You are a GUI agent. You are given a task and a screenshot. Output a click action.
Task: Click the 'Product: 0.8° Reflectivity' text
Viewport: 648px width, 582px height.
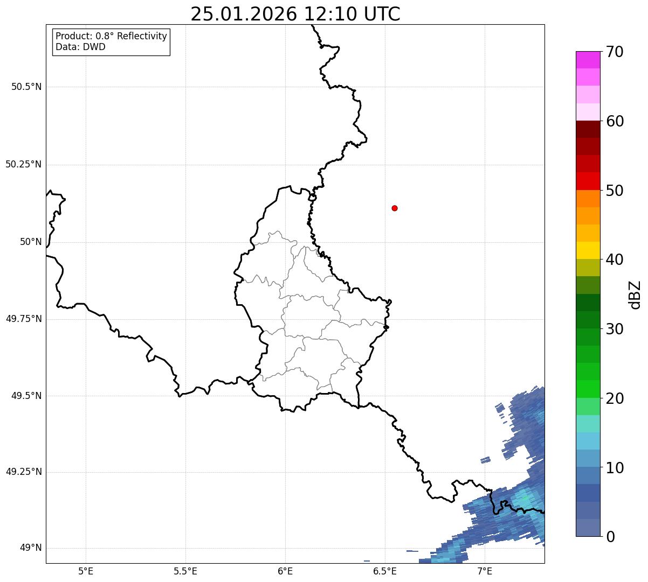tap(112, 36)
